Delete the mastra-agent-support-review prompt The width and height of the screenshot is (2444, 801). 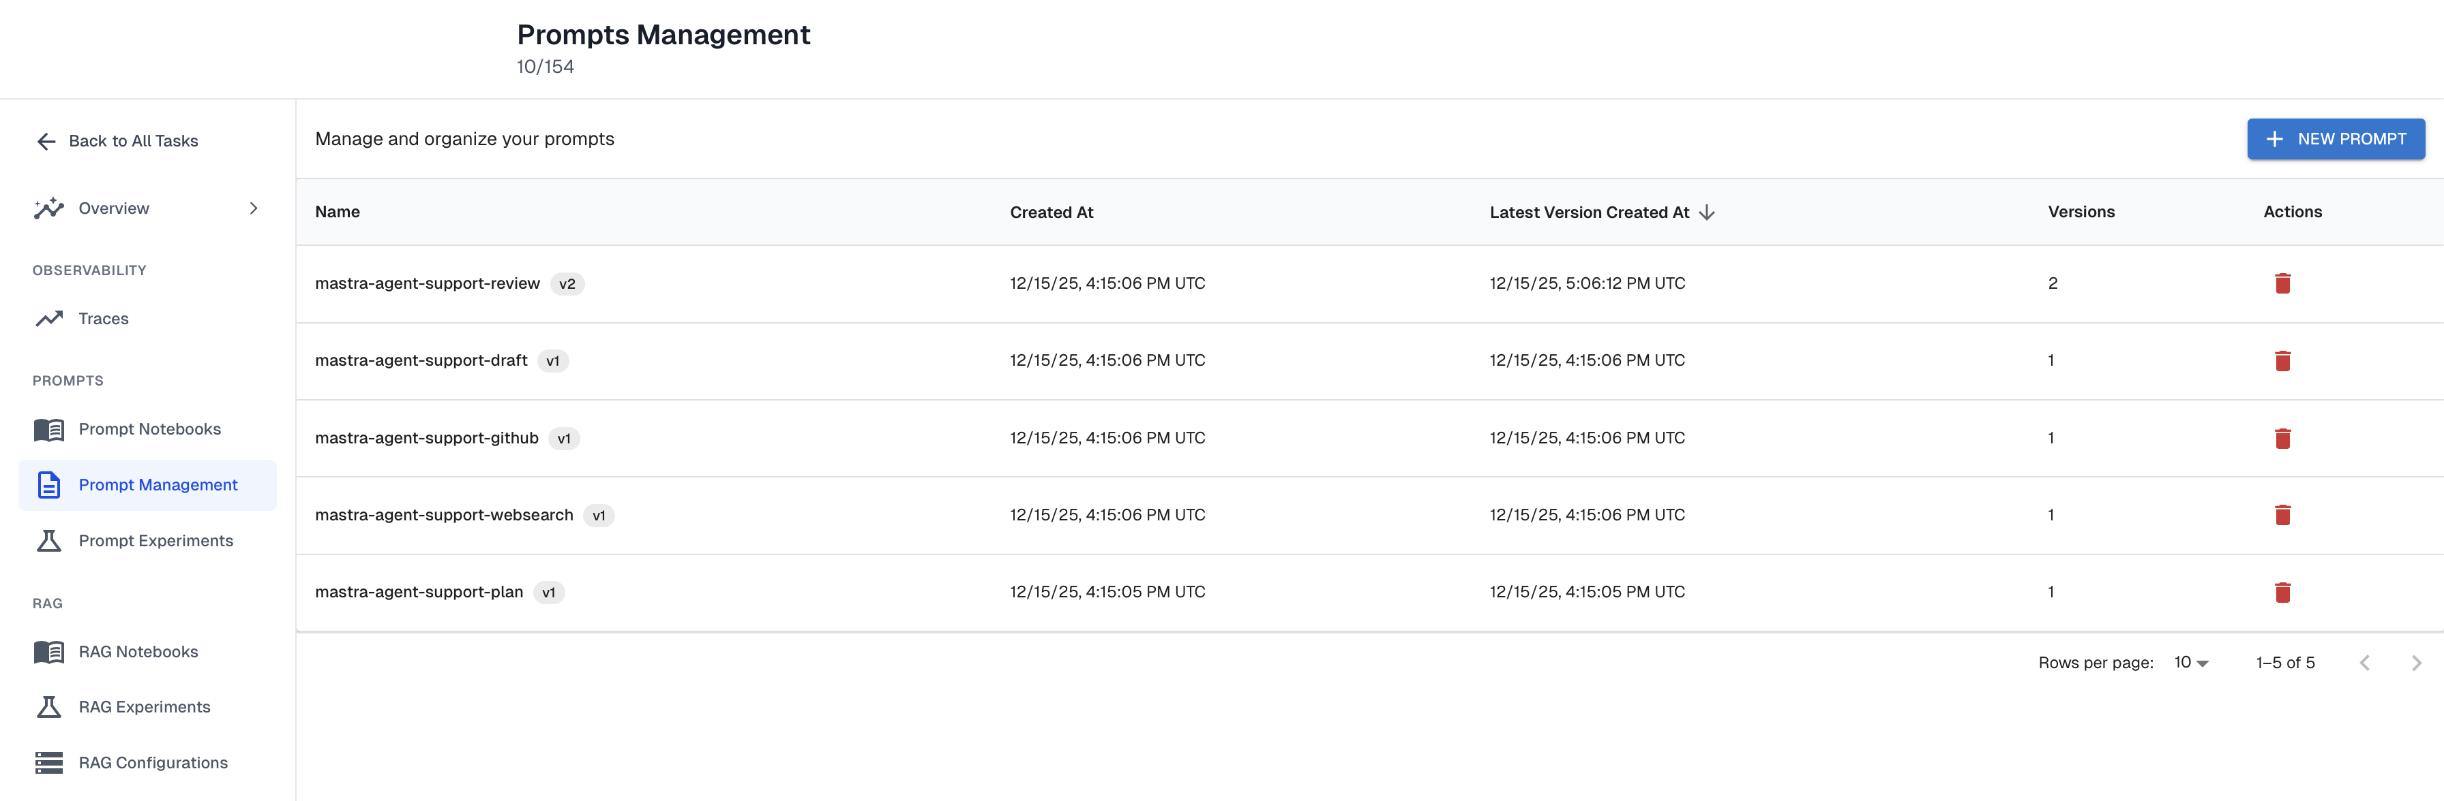pos(2282,283)
